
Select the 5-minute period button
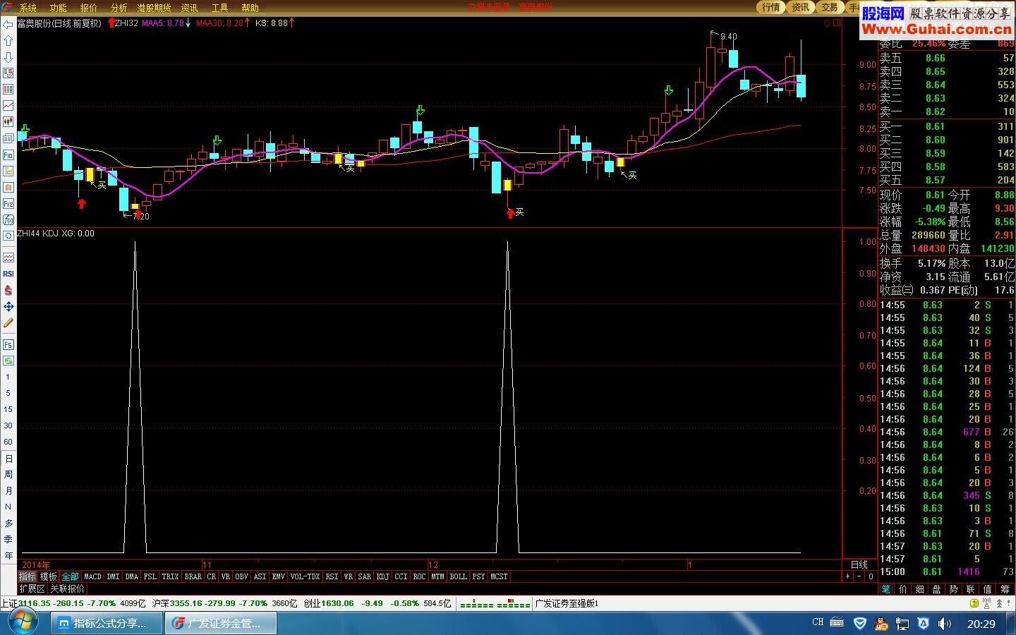[x=8, y=394]
